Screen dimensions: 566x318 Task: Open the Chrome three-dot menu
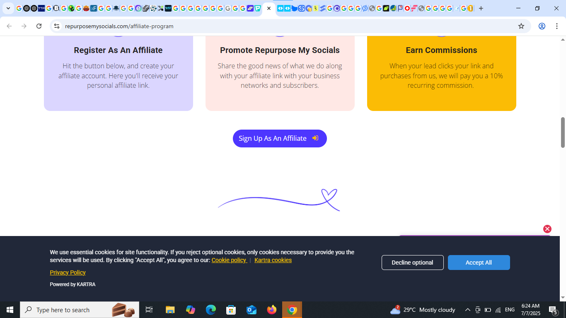[x=557, y=26]
